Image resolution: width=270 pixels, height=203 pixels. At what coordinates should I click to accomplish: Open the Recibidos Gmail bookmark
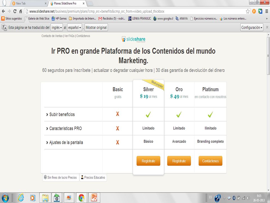(112, 19)
